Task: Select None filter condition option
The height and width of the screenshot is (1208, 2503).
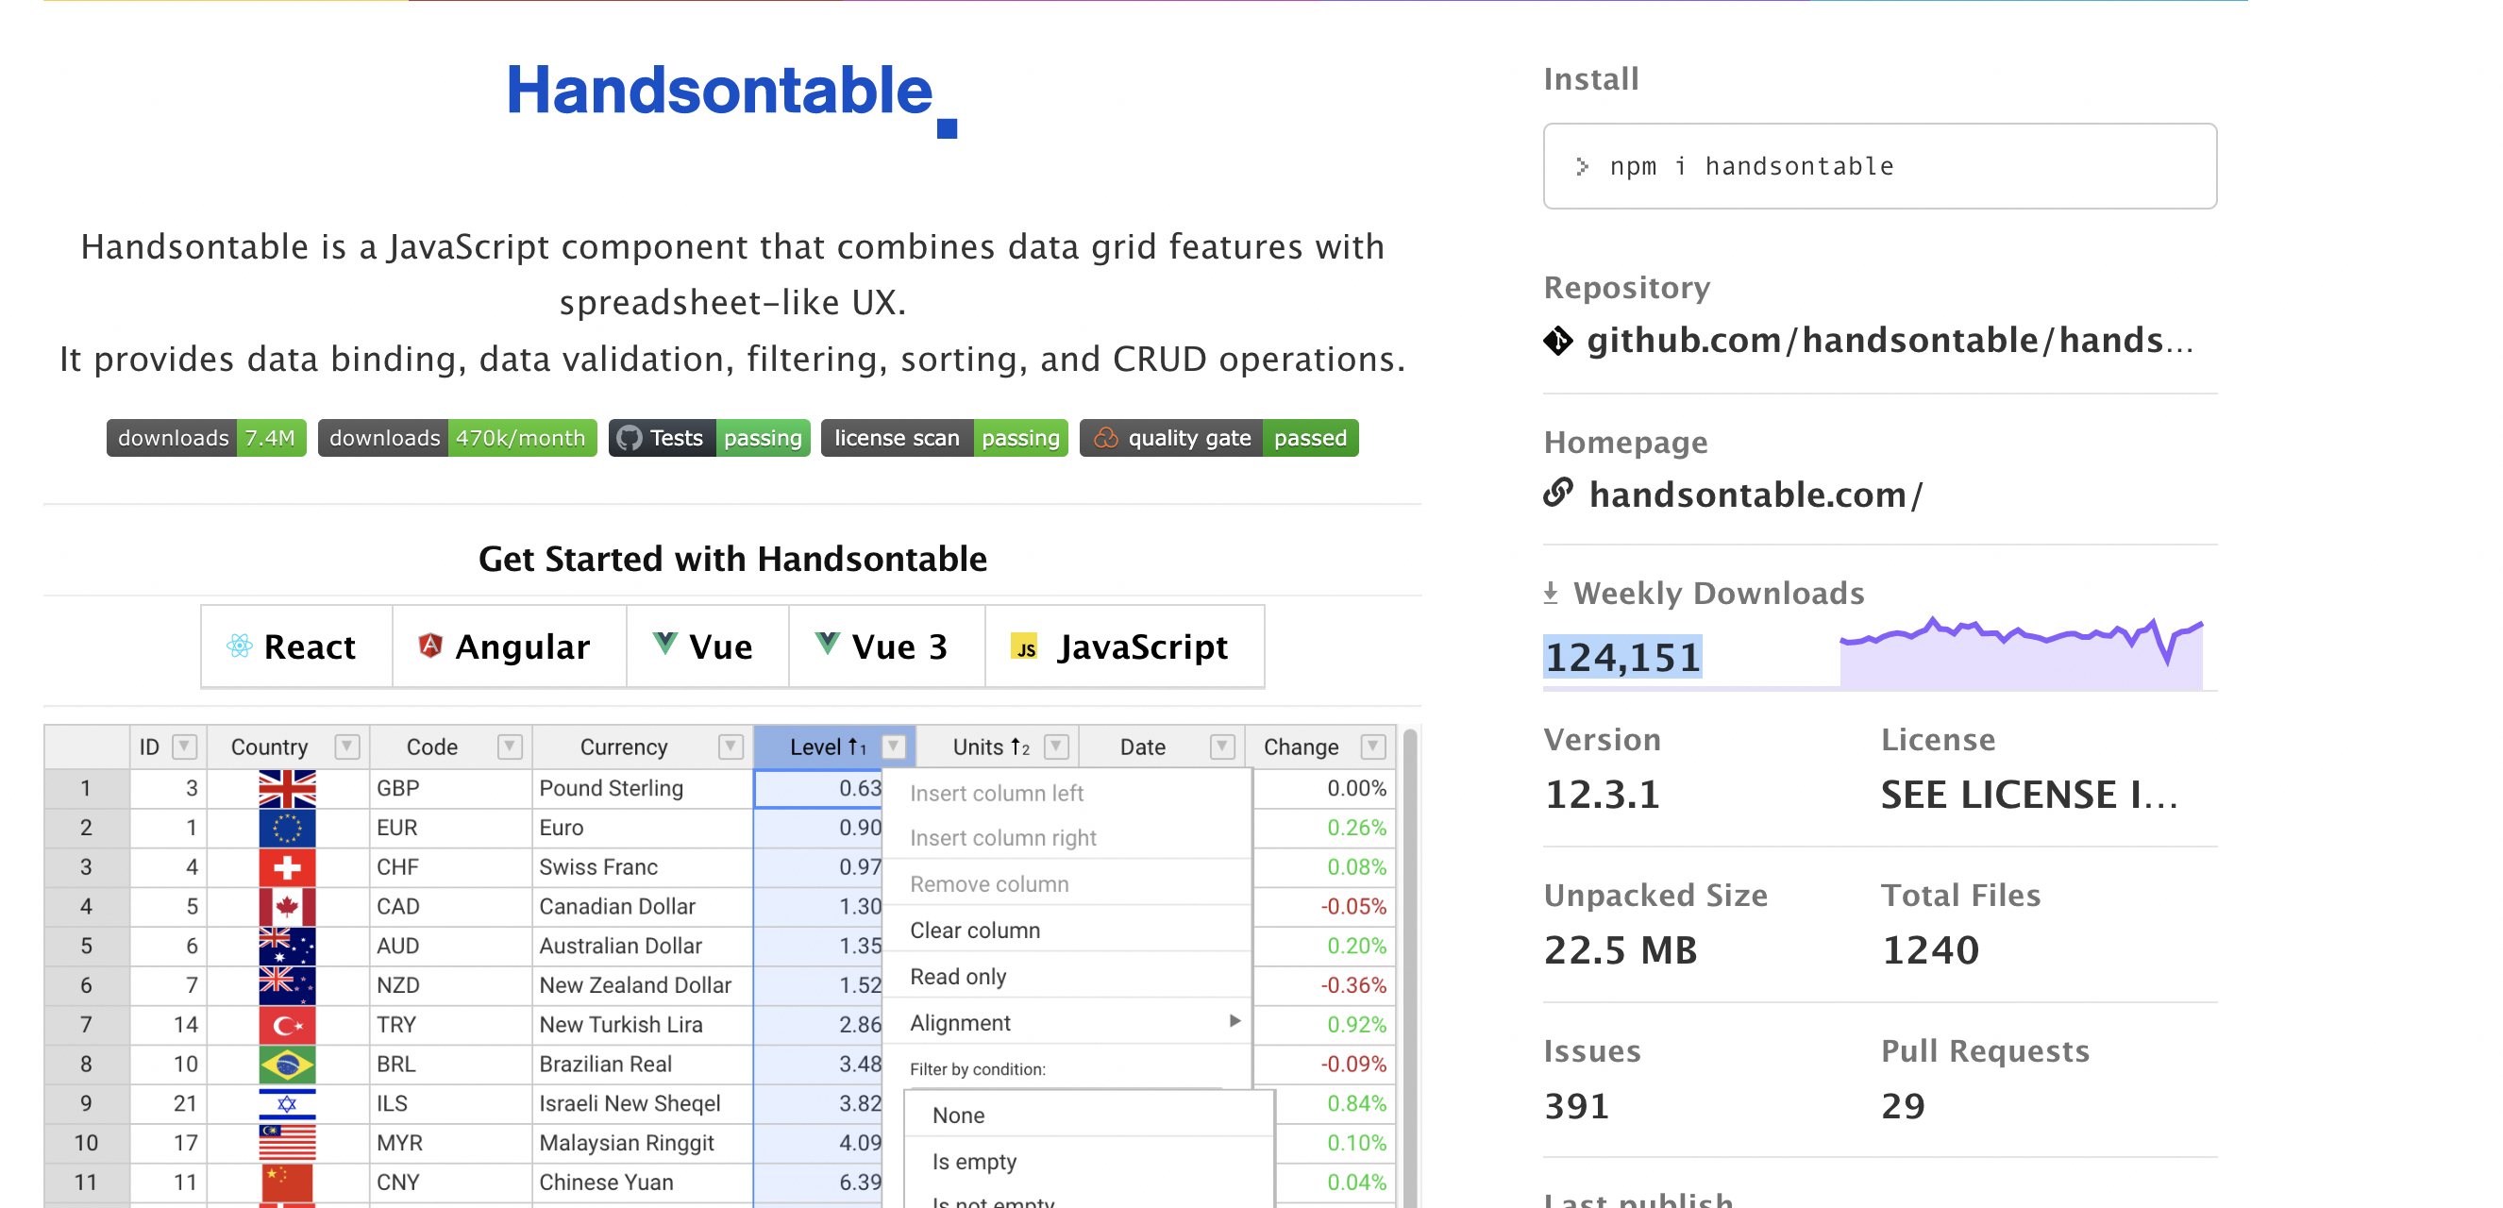Action: pyautogui.click(x=1088, y=1115)
